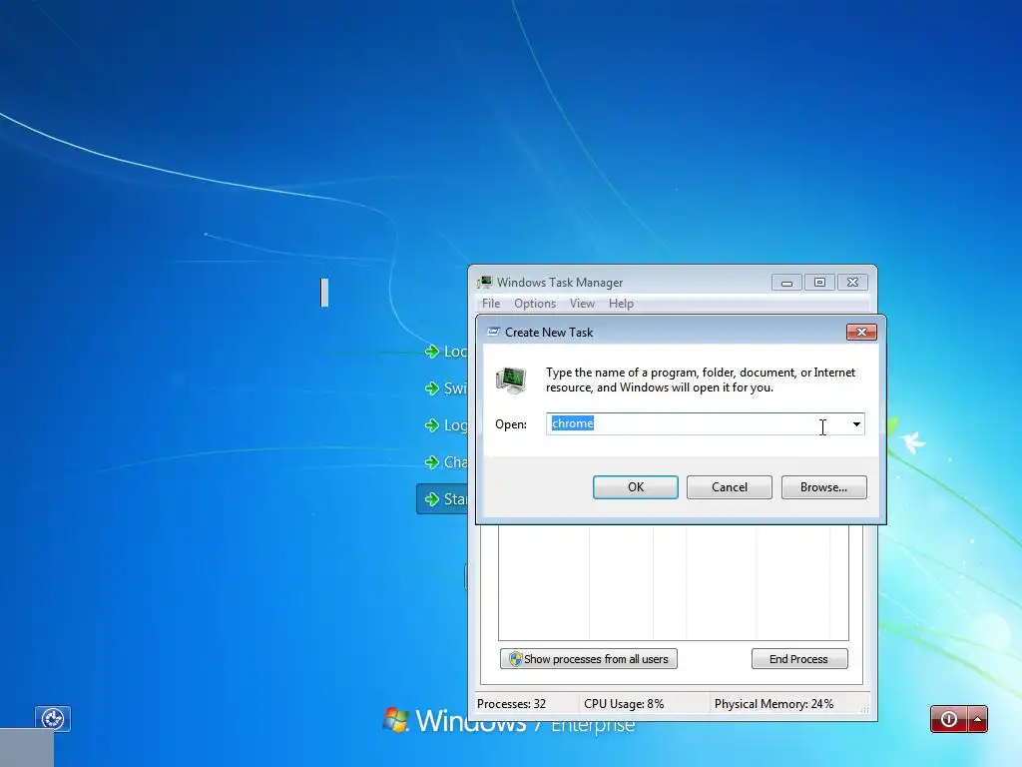Click the red shut down power button

(x=949, y=719)
